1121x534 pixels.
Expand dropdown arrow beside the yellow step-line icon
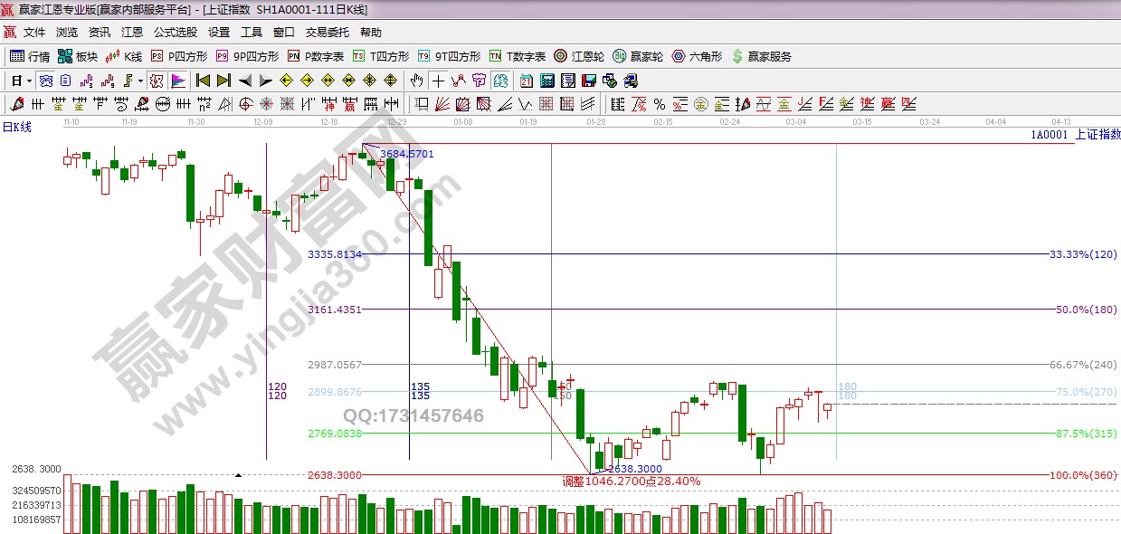pyautogui.click(x=141, y=81)
